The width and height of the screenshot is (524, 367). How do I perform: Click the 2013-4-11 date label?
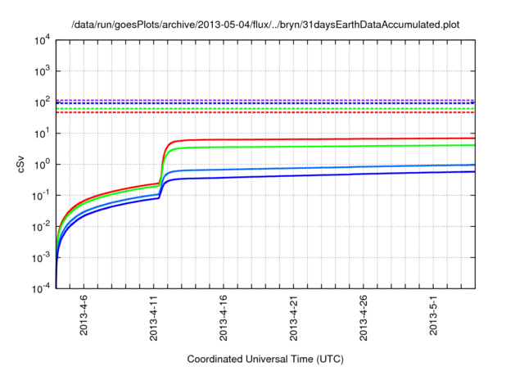[x=153, y=318]
